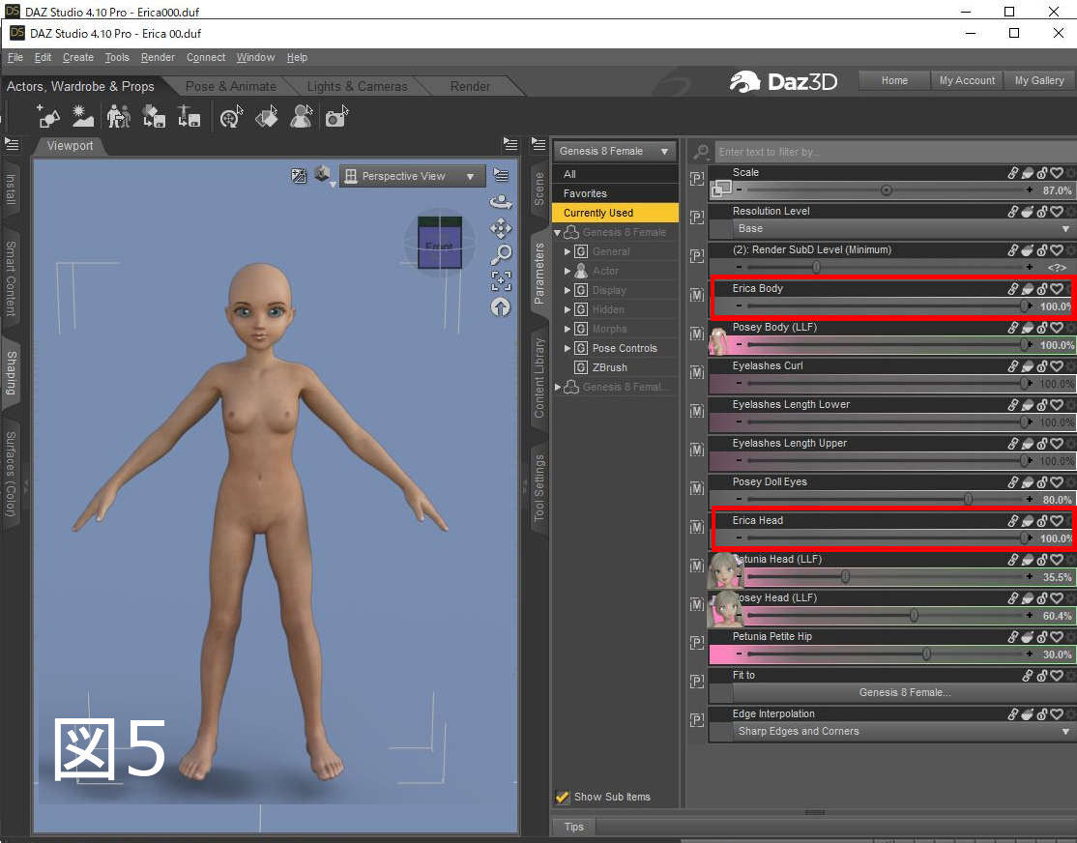The image size is (1077, 843).
Task: Click the M badge beside Erica Head
Action: coord(696,527)
